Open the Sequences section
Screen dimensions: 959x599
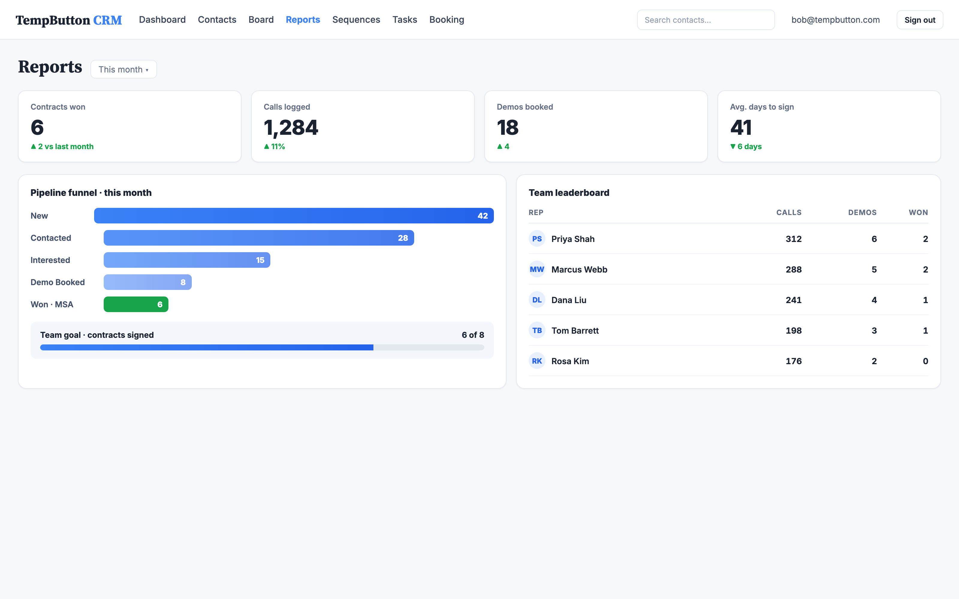coord(356,20)
